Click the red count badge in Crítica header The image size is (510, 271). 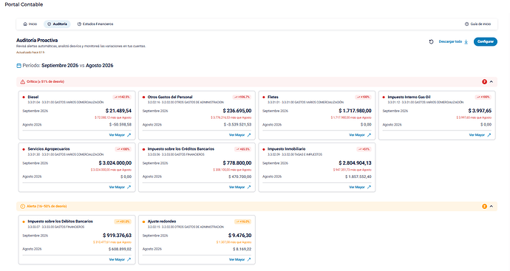[x=484, y=82]
